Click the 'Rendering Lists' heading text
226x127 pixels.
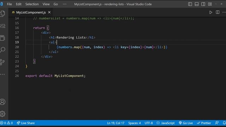[71, 37]
